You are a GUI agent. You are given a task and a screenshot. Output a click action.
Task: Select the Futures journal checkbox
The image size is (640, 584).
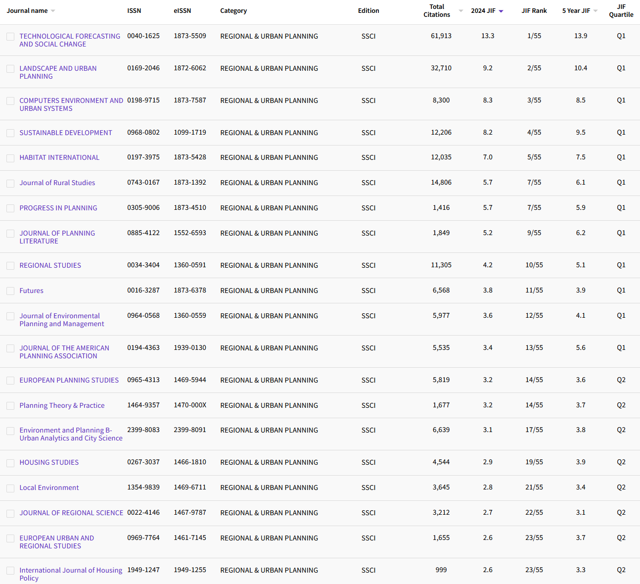(x=10, y=291)
